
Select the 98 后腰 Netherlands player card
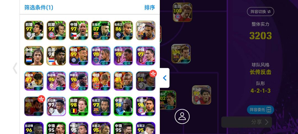click(56, 56)
